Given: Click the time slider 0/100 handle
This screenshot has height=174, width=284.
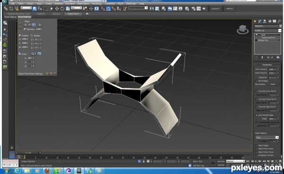Looking at the screenshot, I should point(28,153).
